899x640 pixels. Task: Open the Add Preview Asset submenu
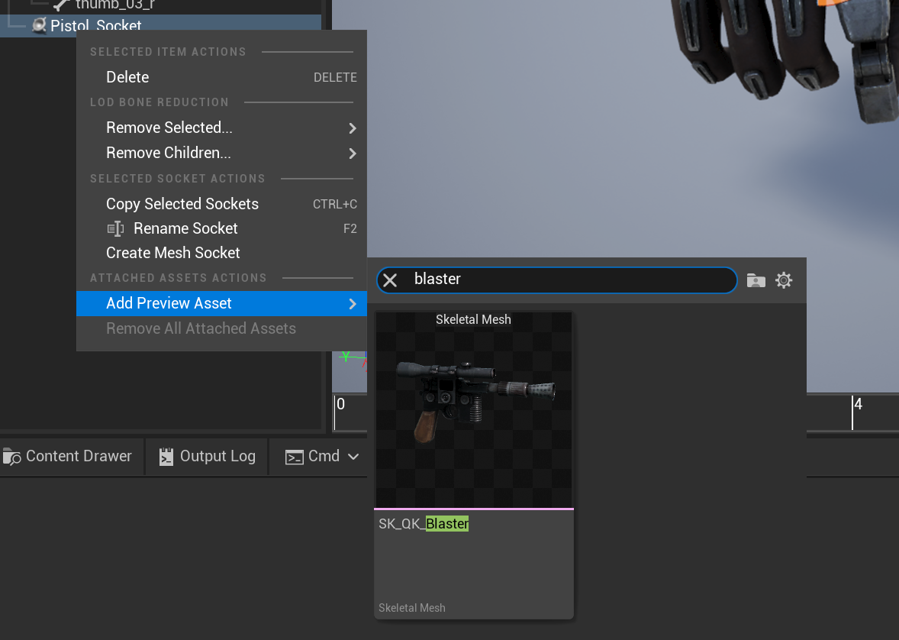click(221, 303)
